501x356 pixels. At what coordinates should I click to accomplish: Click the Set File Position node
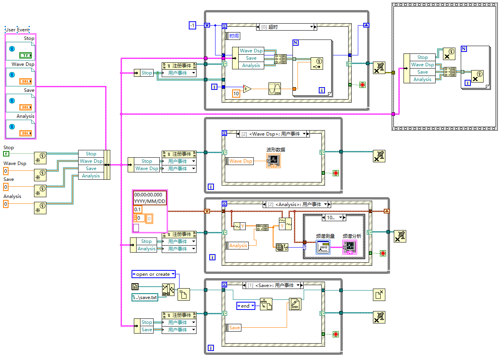(x=266, y=304)
